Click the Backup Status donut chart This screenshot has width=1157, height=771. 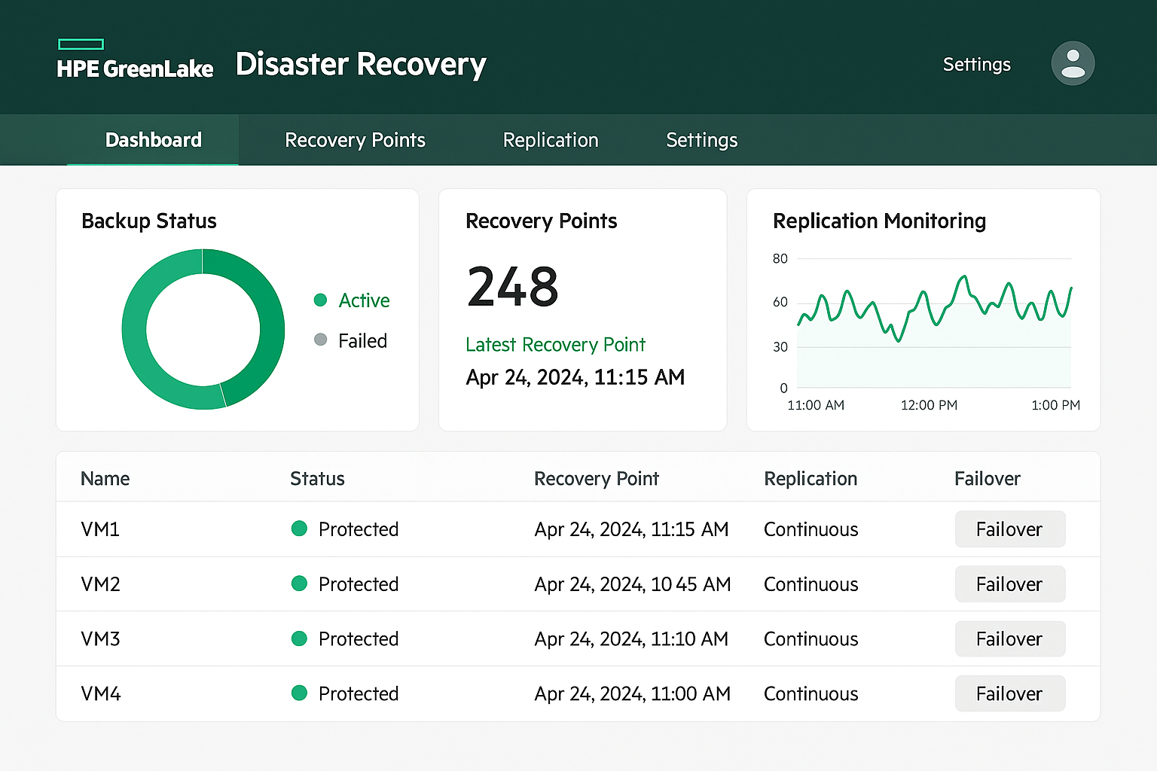pyautogui.click(x=202, y=329)
